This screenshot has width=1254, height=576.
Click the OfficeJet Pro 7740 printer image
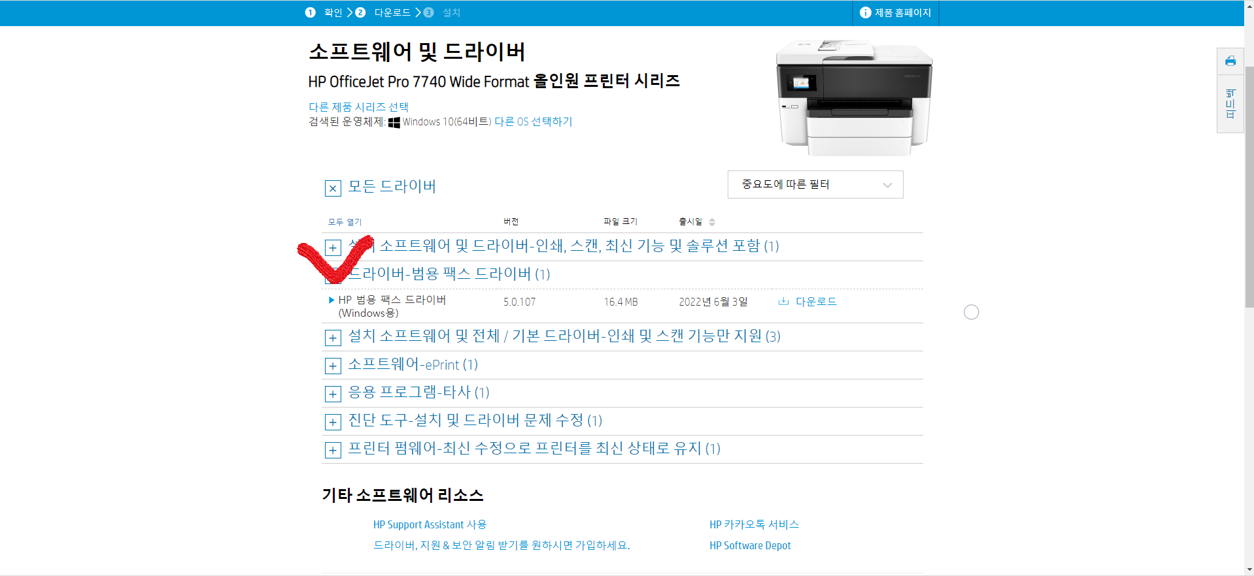pos(854,97)
